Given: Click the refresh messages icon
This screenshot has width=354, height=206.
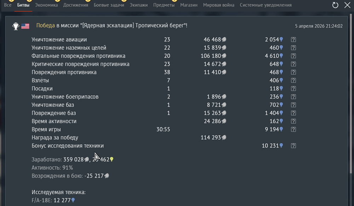Looking at the screenshot, I should pos(335,5).
